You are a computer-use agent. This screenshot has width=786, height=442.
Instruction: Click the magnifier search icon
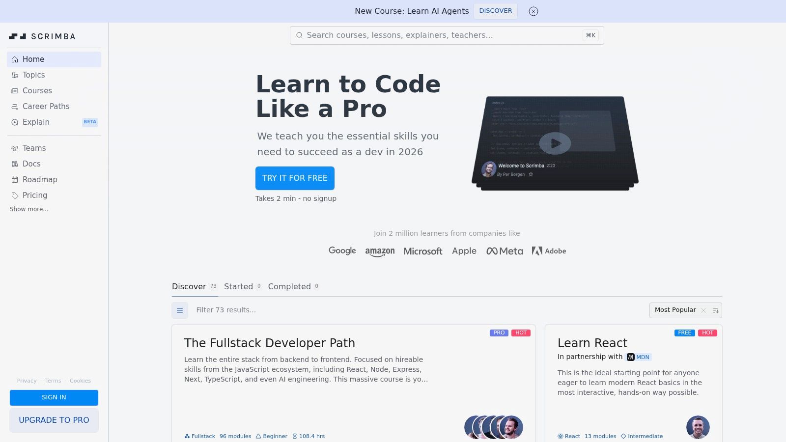click(300, 35)
